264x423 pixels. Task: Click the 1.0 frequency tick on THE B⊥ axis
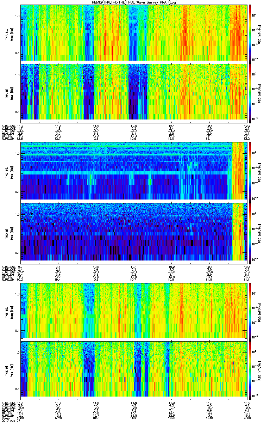(x=17, y=294)
